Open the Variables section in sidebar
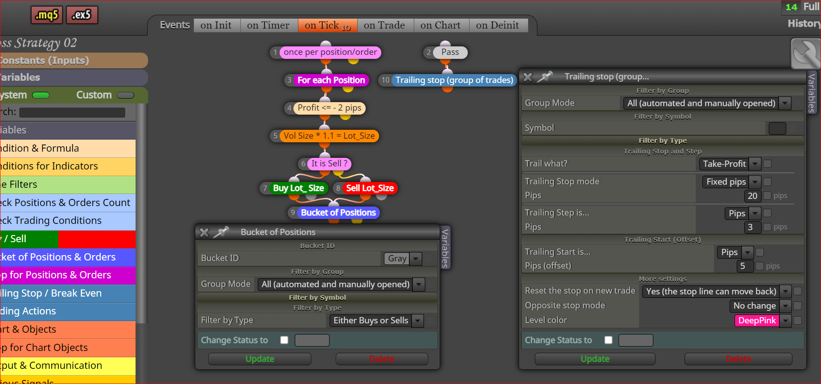 pyautogui.click(x=74, y=78)
